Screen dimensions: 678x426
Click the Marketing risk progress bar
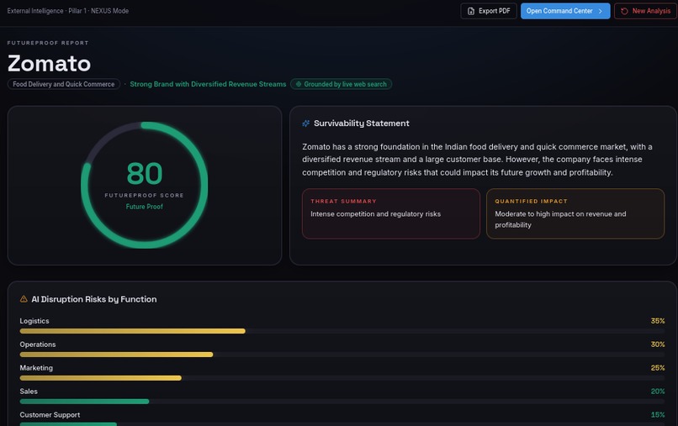point(342,378)
